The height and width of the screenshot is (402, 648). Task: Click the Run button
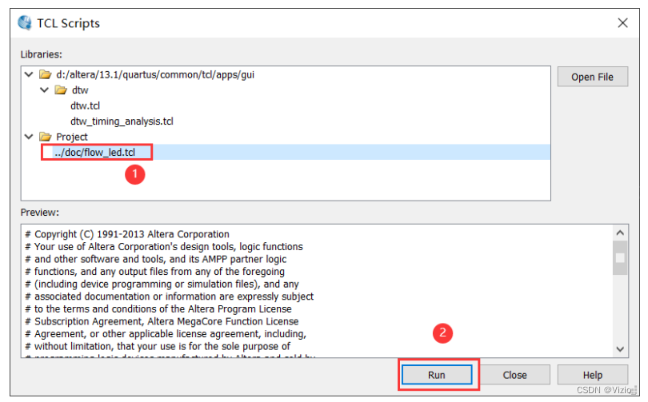tap(437, 375)
